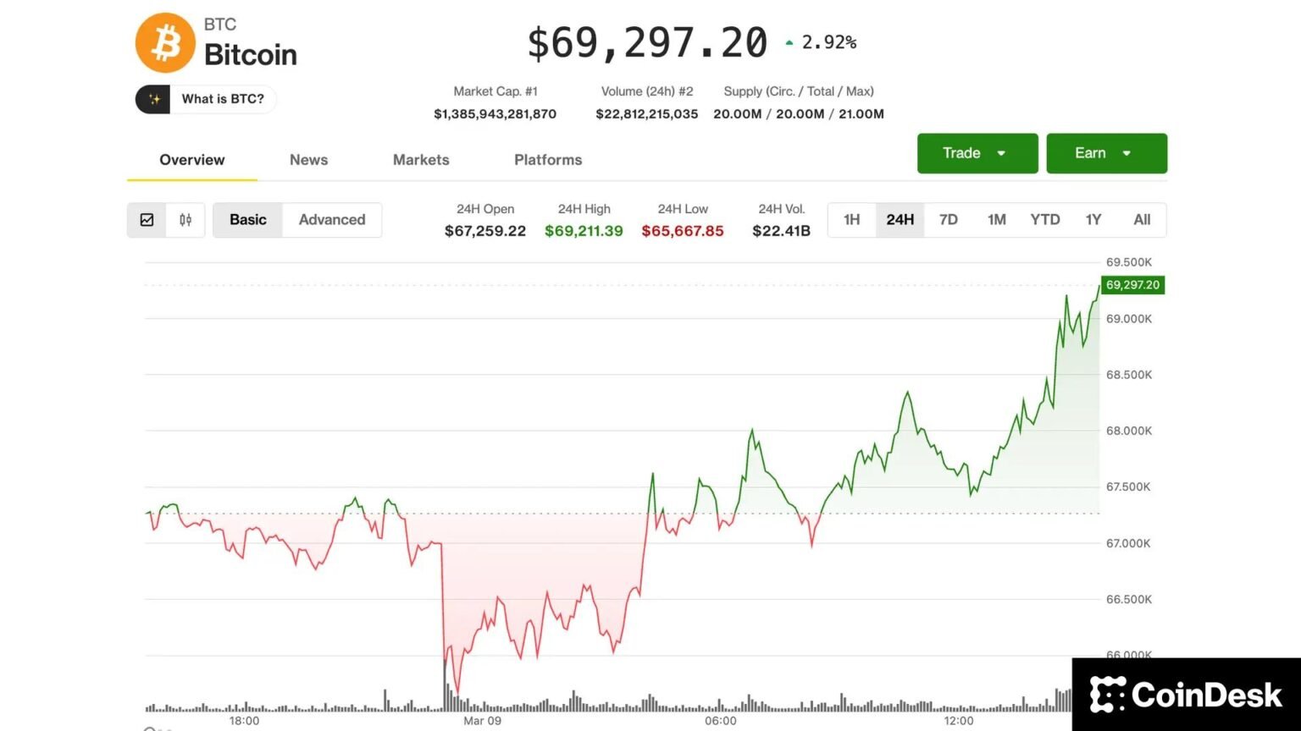1301x731 pixels.
Task: Click the Platforms navigation item
Action: (548, 160)
